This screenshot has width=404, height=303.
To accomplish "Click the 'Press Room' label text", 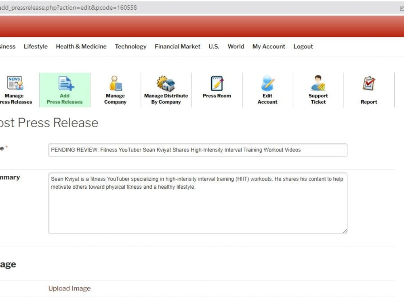I will 217,96.
